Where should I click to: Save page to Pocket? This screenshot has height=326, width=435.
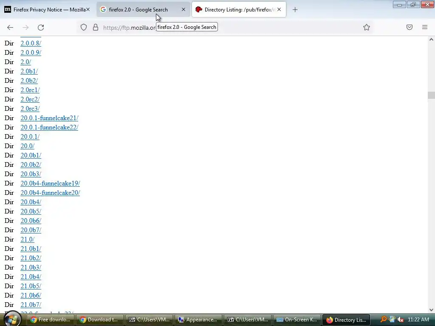[x=410, y=27]
